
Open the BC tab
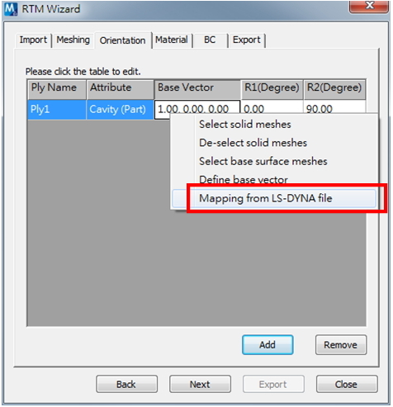click(x=210, y=40)
